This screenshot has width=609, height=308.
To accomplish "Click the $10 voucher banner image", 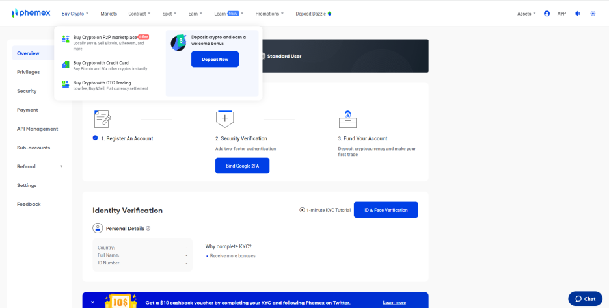I will (x=121, y=301).
